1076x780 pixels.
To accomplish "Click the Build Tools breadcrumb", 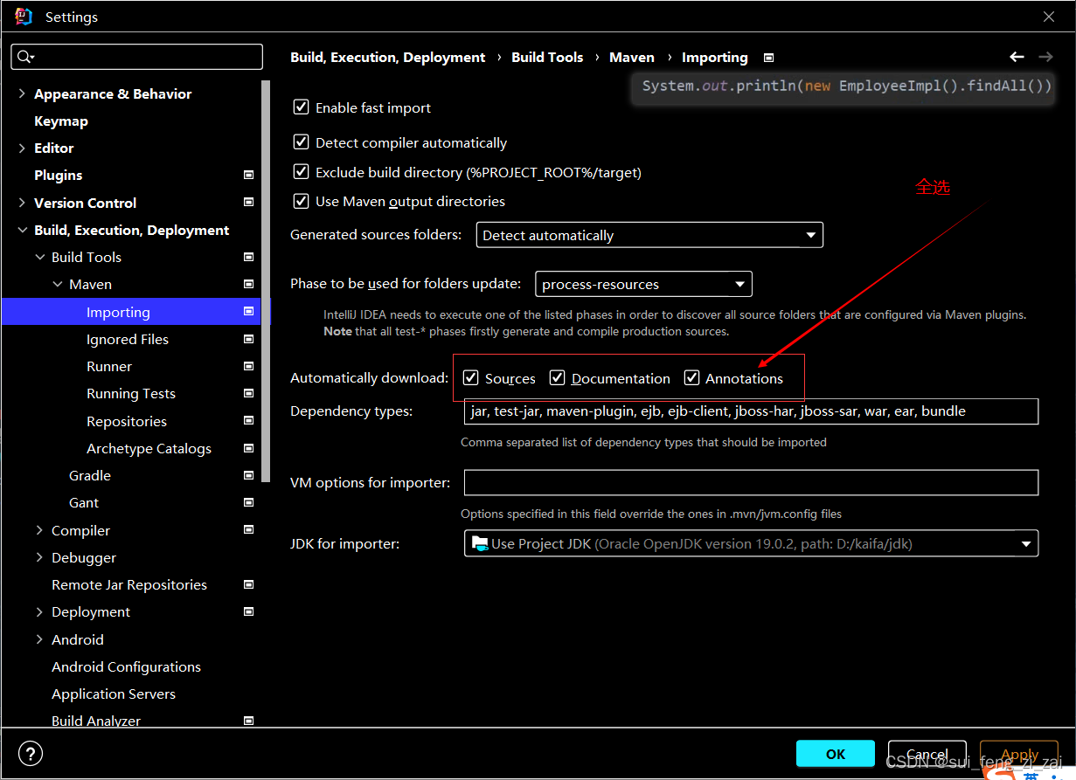I will pyautogui.click(x=547, y=57).
